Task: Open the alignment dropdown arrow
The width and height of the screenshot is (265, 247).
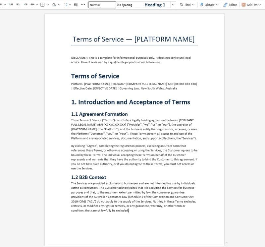Action: click(x=36, y=4)
